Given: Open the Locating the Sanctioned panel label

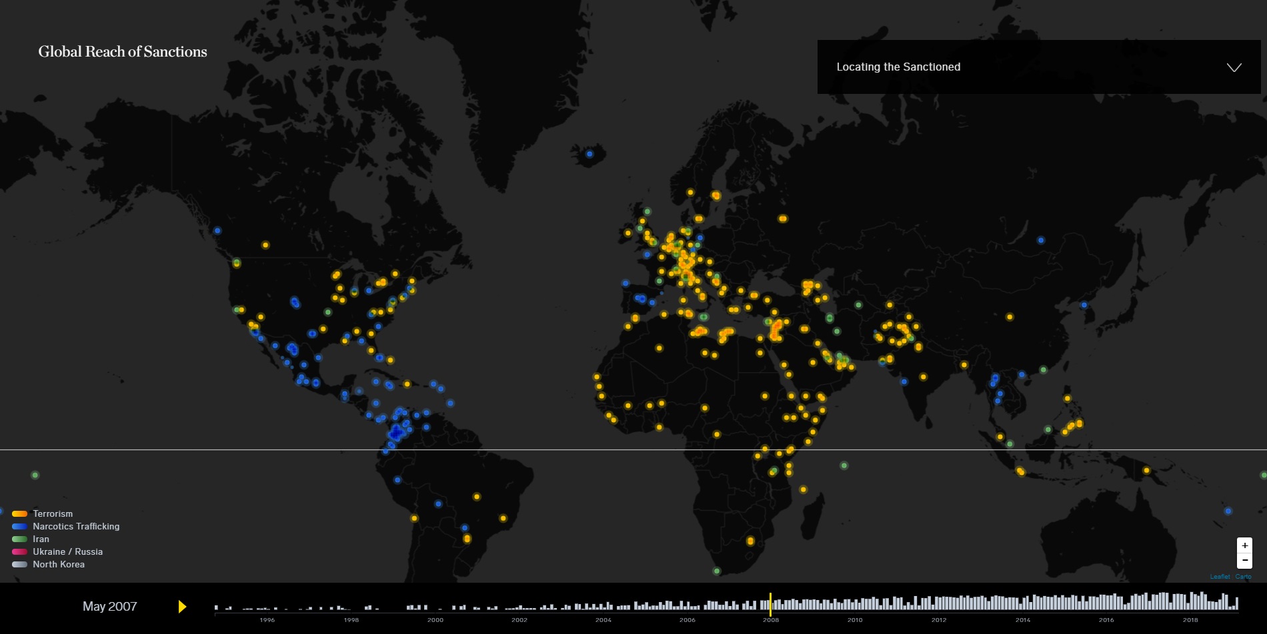Looking at the screenshot, I should click(898, 67).
